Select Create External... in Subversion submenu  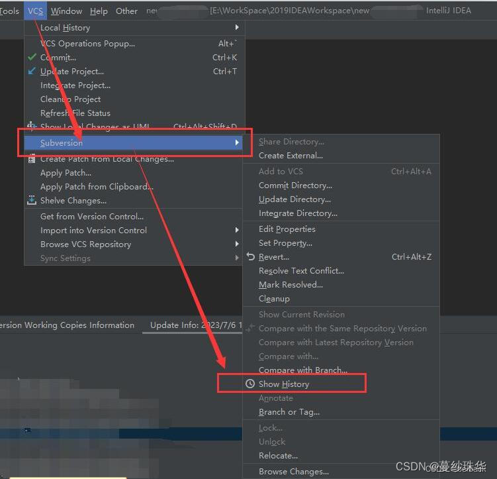341,155
